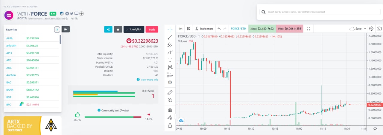Image resolution: width=383 pixels, height=135 pixels.
Task: Vote thumbs up for community trust
Action: [77, 114]
